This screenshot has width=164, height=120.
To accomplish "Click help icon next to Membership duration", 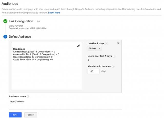I will [x=113, y=66].
